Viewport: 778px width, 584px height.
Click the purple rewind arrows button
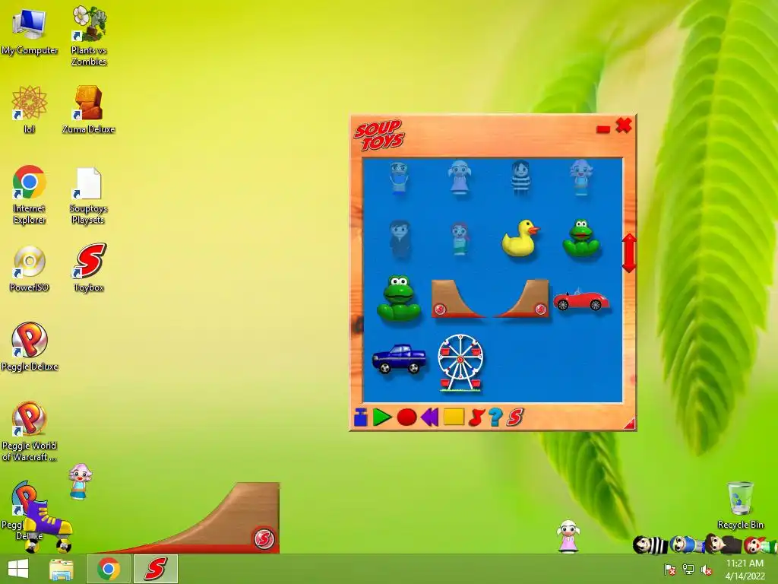coord(430,417)
